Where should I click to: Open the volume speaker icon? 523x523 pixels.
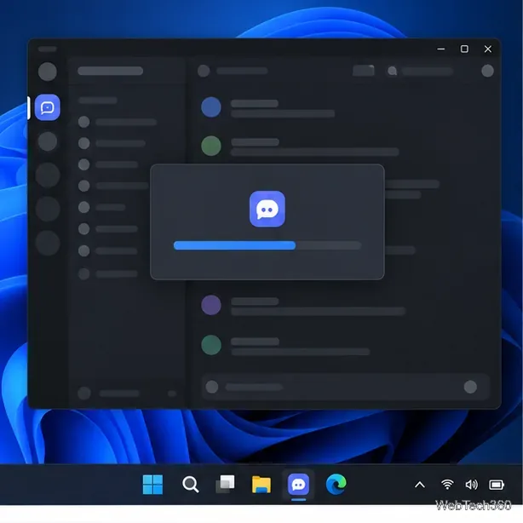(471, 485)
